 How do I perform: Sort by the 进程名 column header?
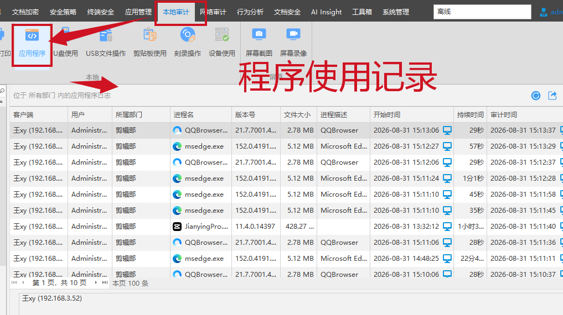201,115
